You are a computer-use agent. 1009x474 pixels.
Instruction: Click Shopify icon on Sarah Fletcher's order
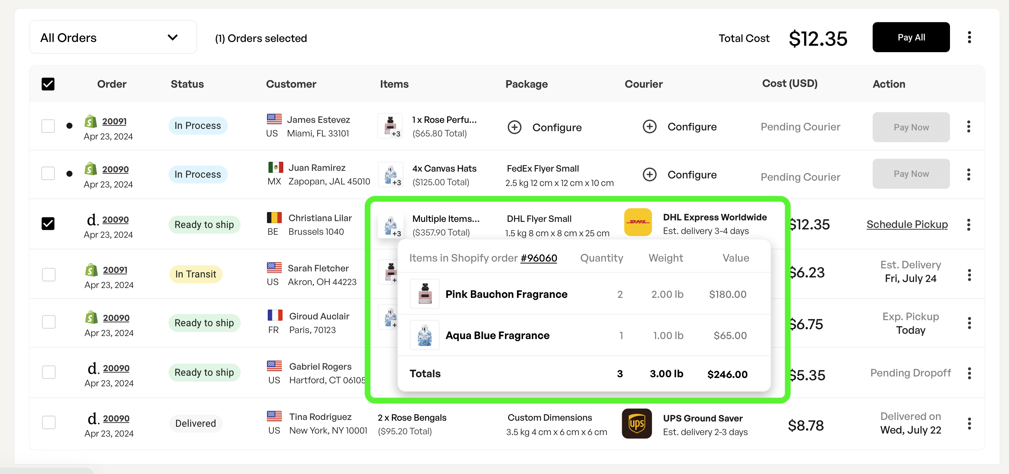pos(91,270)
